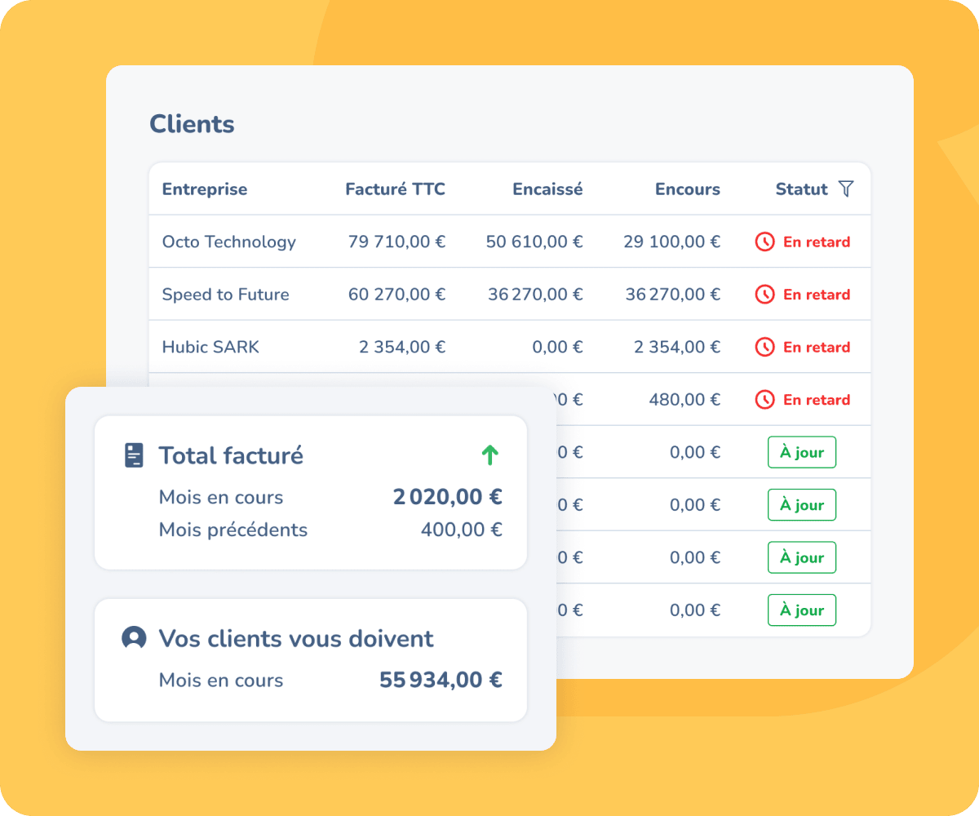The image size is (979, 816).
Task: Open the Hubic SARK client row
Action: click(510, 347)
